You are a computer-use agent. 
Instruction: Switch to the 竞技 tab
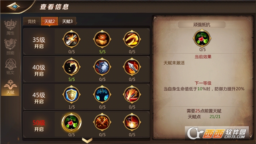tap(32, 21)
